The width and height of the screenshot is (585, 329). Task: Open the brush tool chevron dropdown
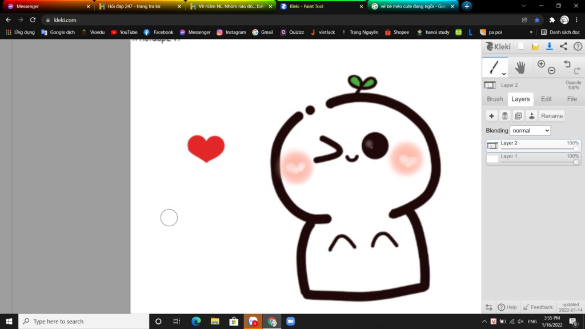(504, 74)
